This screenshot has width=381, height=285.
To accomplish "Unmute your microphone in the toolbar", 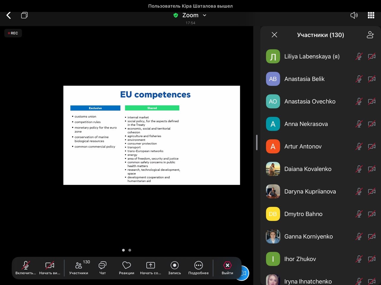I will coord(26,265).
